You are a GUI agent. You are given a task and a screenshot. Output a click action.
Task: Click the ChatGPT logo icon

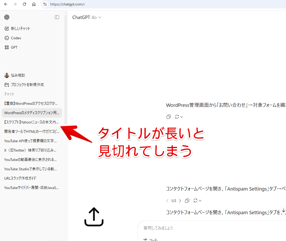(7, 17)
